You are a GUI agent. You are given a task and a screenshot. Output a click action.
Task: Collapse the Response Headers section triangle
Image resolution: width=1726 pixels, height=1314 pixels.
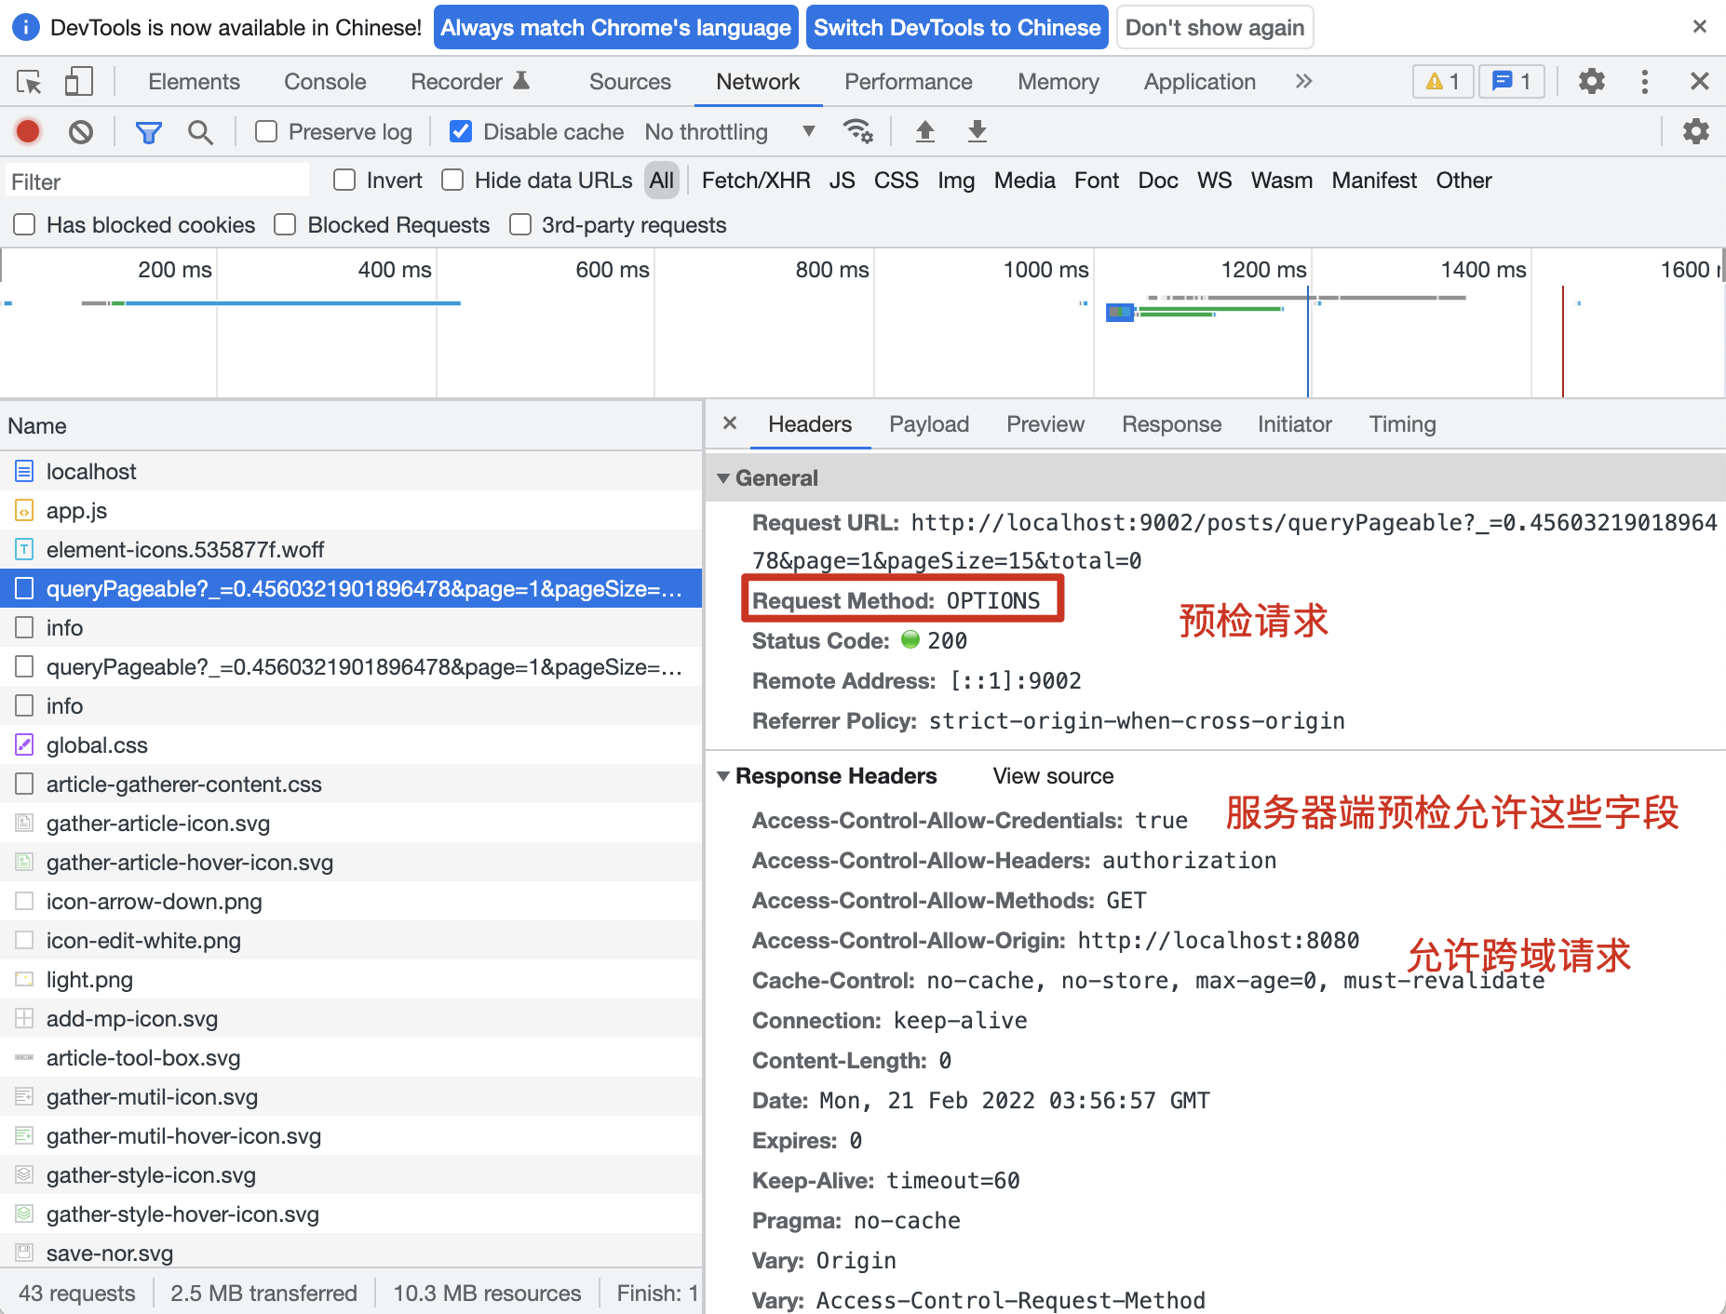coord(723,776)
